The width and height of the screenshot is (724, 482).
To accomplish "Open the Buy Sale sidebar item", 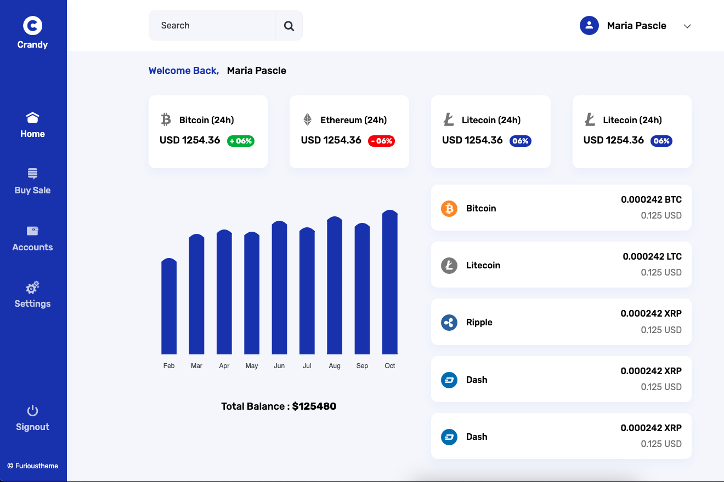I will click(x=32, y=182).
